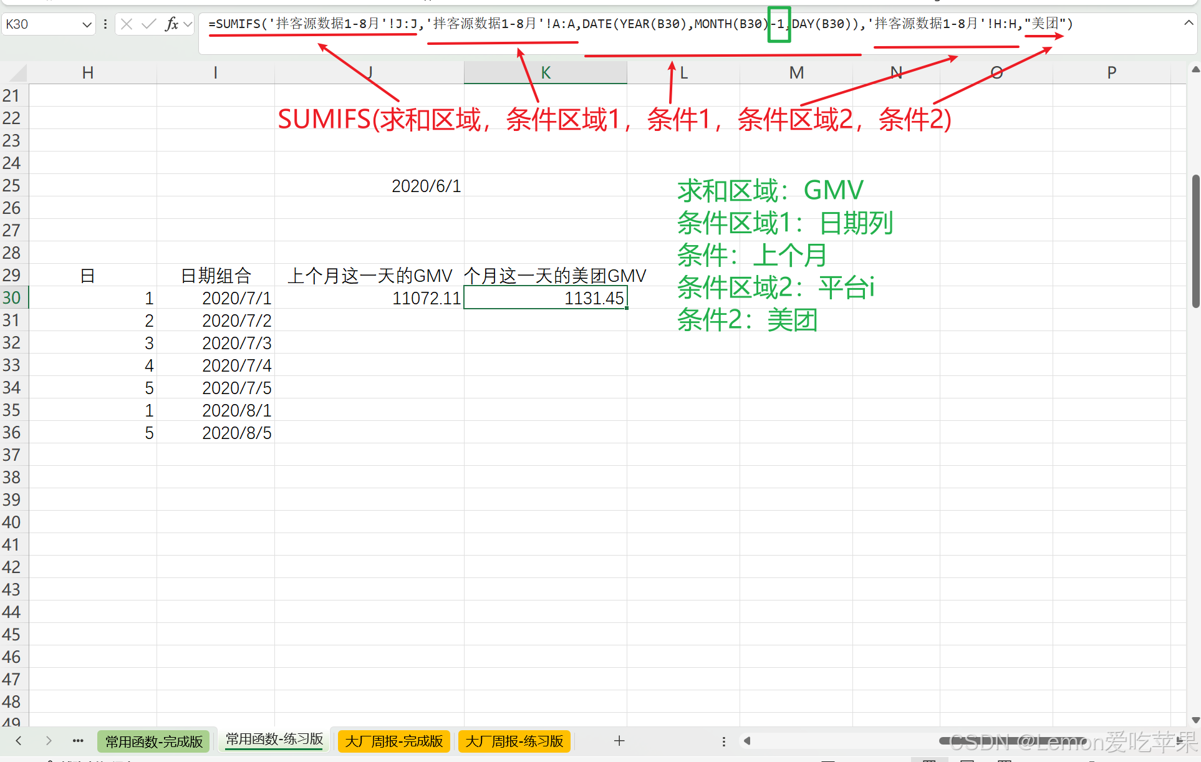This screenshot has width=1201, height=762.
Task: Click inside the formula bar SUMIFS formula
Action: (640, 24)
